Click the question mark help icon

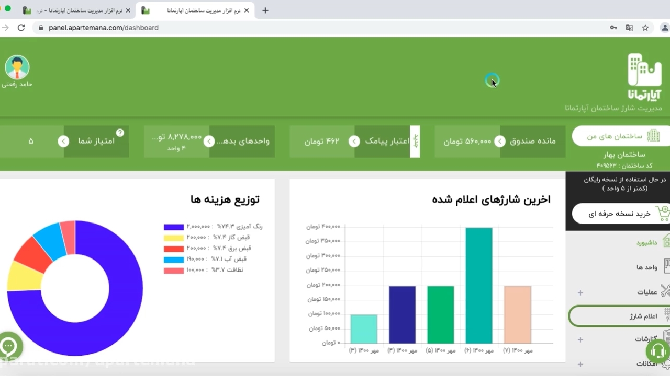coord(120,133)
